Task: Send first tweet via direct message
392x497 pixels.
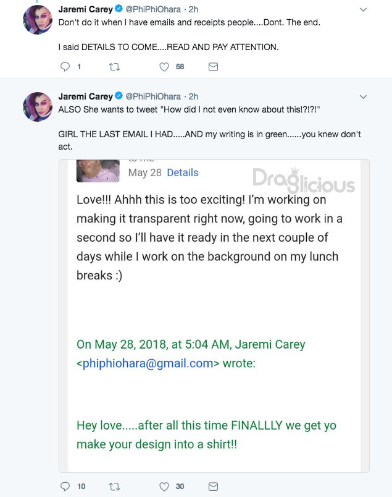Action: click(x=213, y=67)
